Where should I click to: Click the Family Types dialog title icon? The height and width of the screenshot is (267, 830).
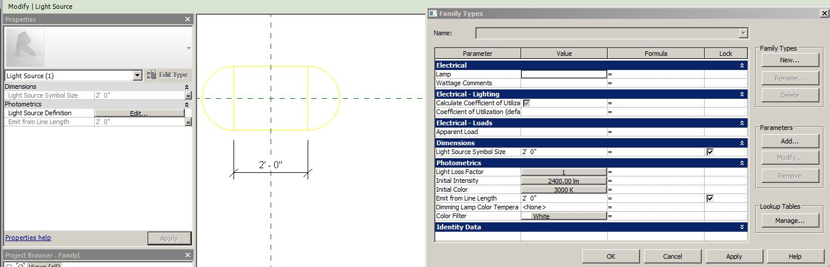click(433, 14)
